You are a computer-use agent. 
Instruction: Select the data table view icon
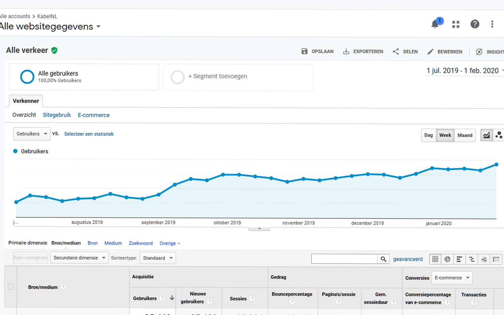tap(435, 259)
